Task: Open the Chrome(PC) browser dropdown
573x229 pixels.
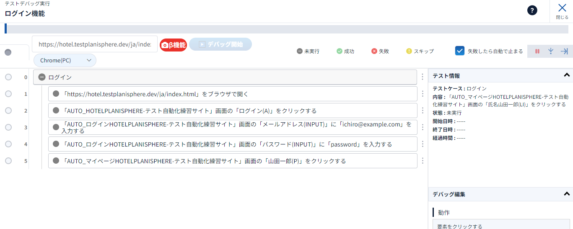Action: click(65, 60)
